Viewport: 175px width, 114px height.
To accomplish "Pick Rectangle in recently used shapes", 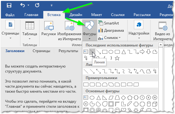I will pyautogui.click(x=105, y=52).
